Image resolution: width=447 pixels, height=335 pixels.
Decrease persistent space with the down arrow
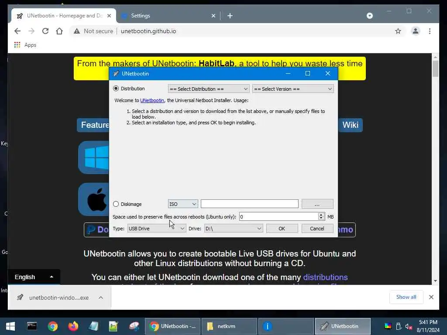pos(321,219)
